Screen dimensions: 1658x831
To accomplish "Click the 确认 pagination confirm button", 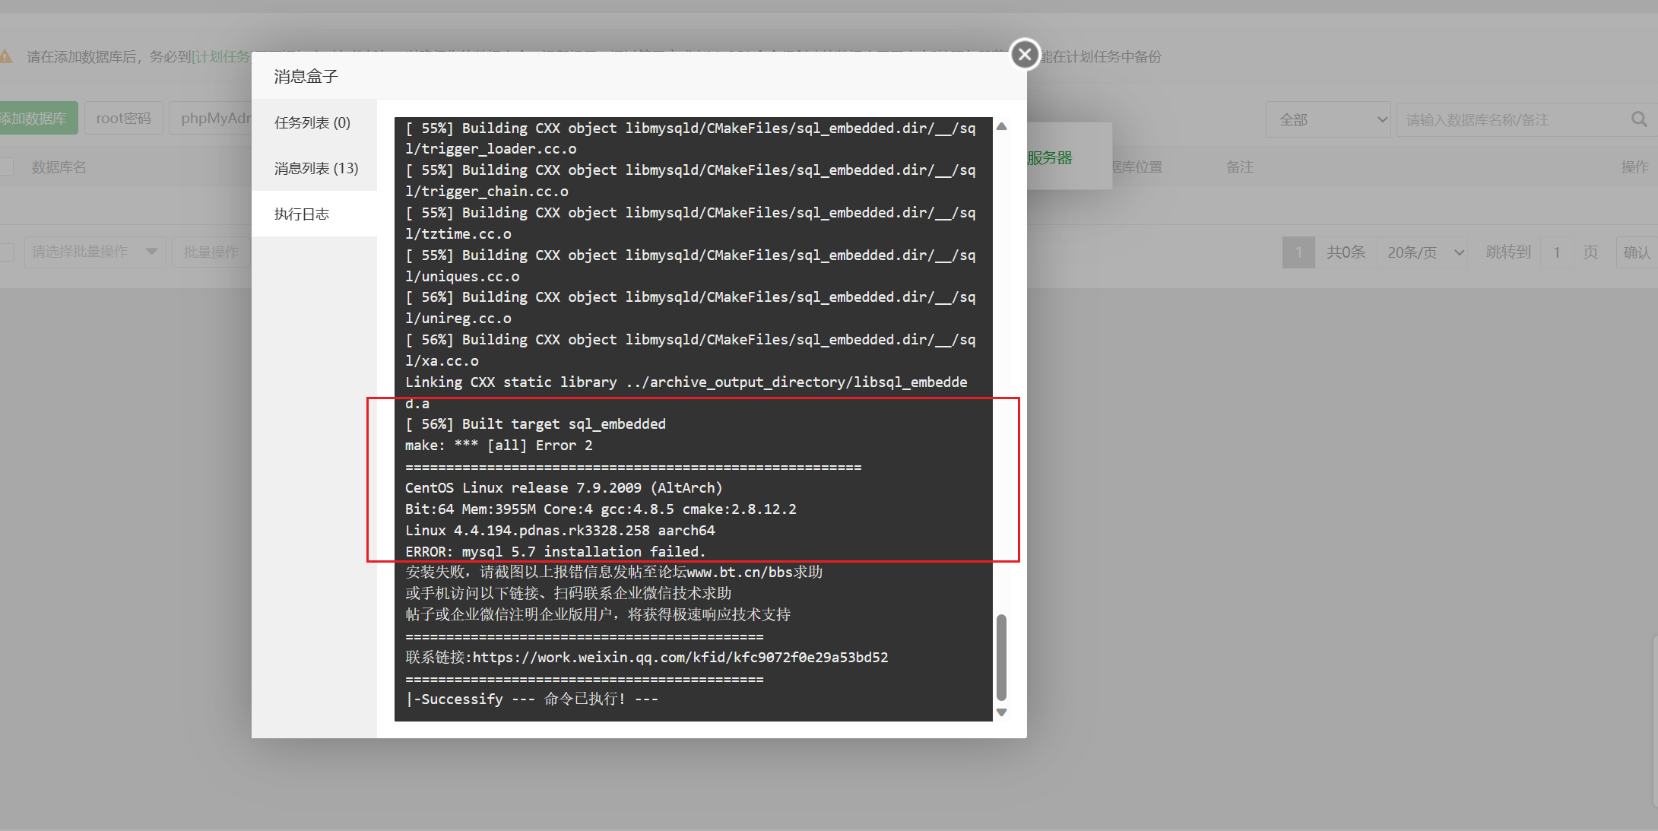I will [x=1636, y=252].
